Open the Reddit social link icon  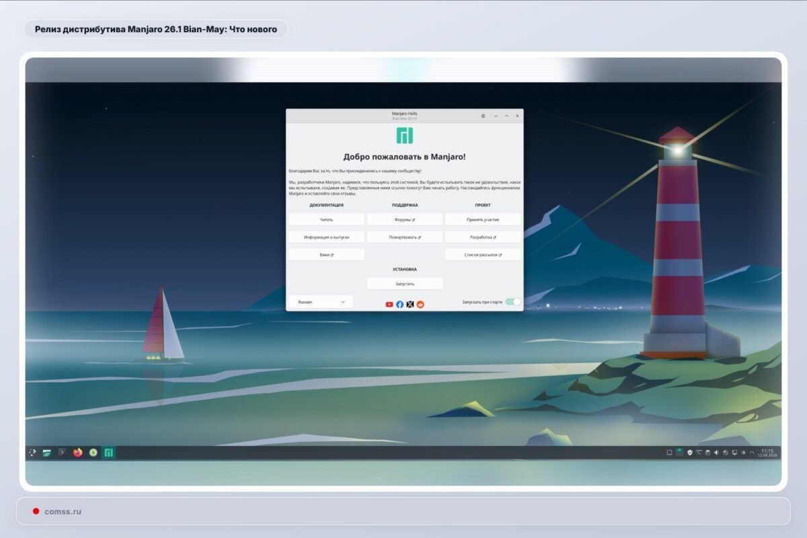click(420, 305)
